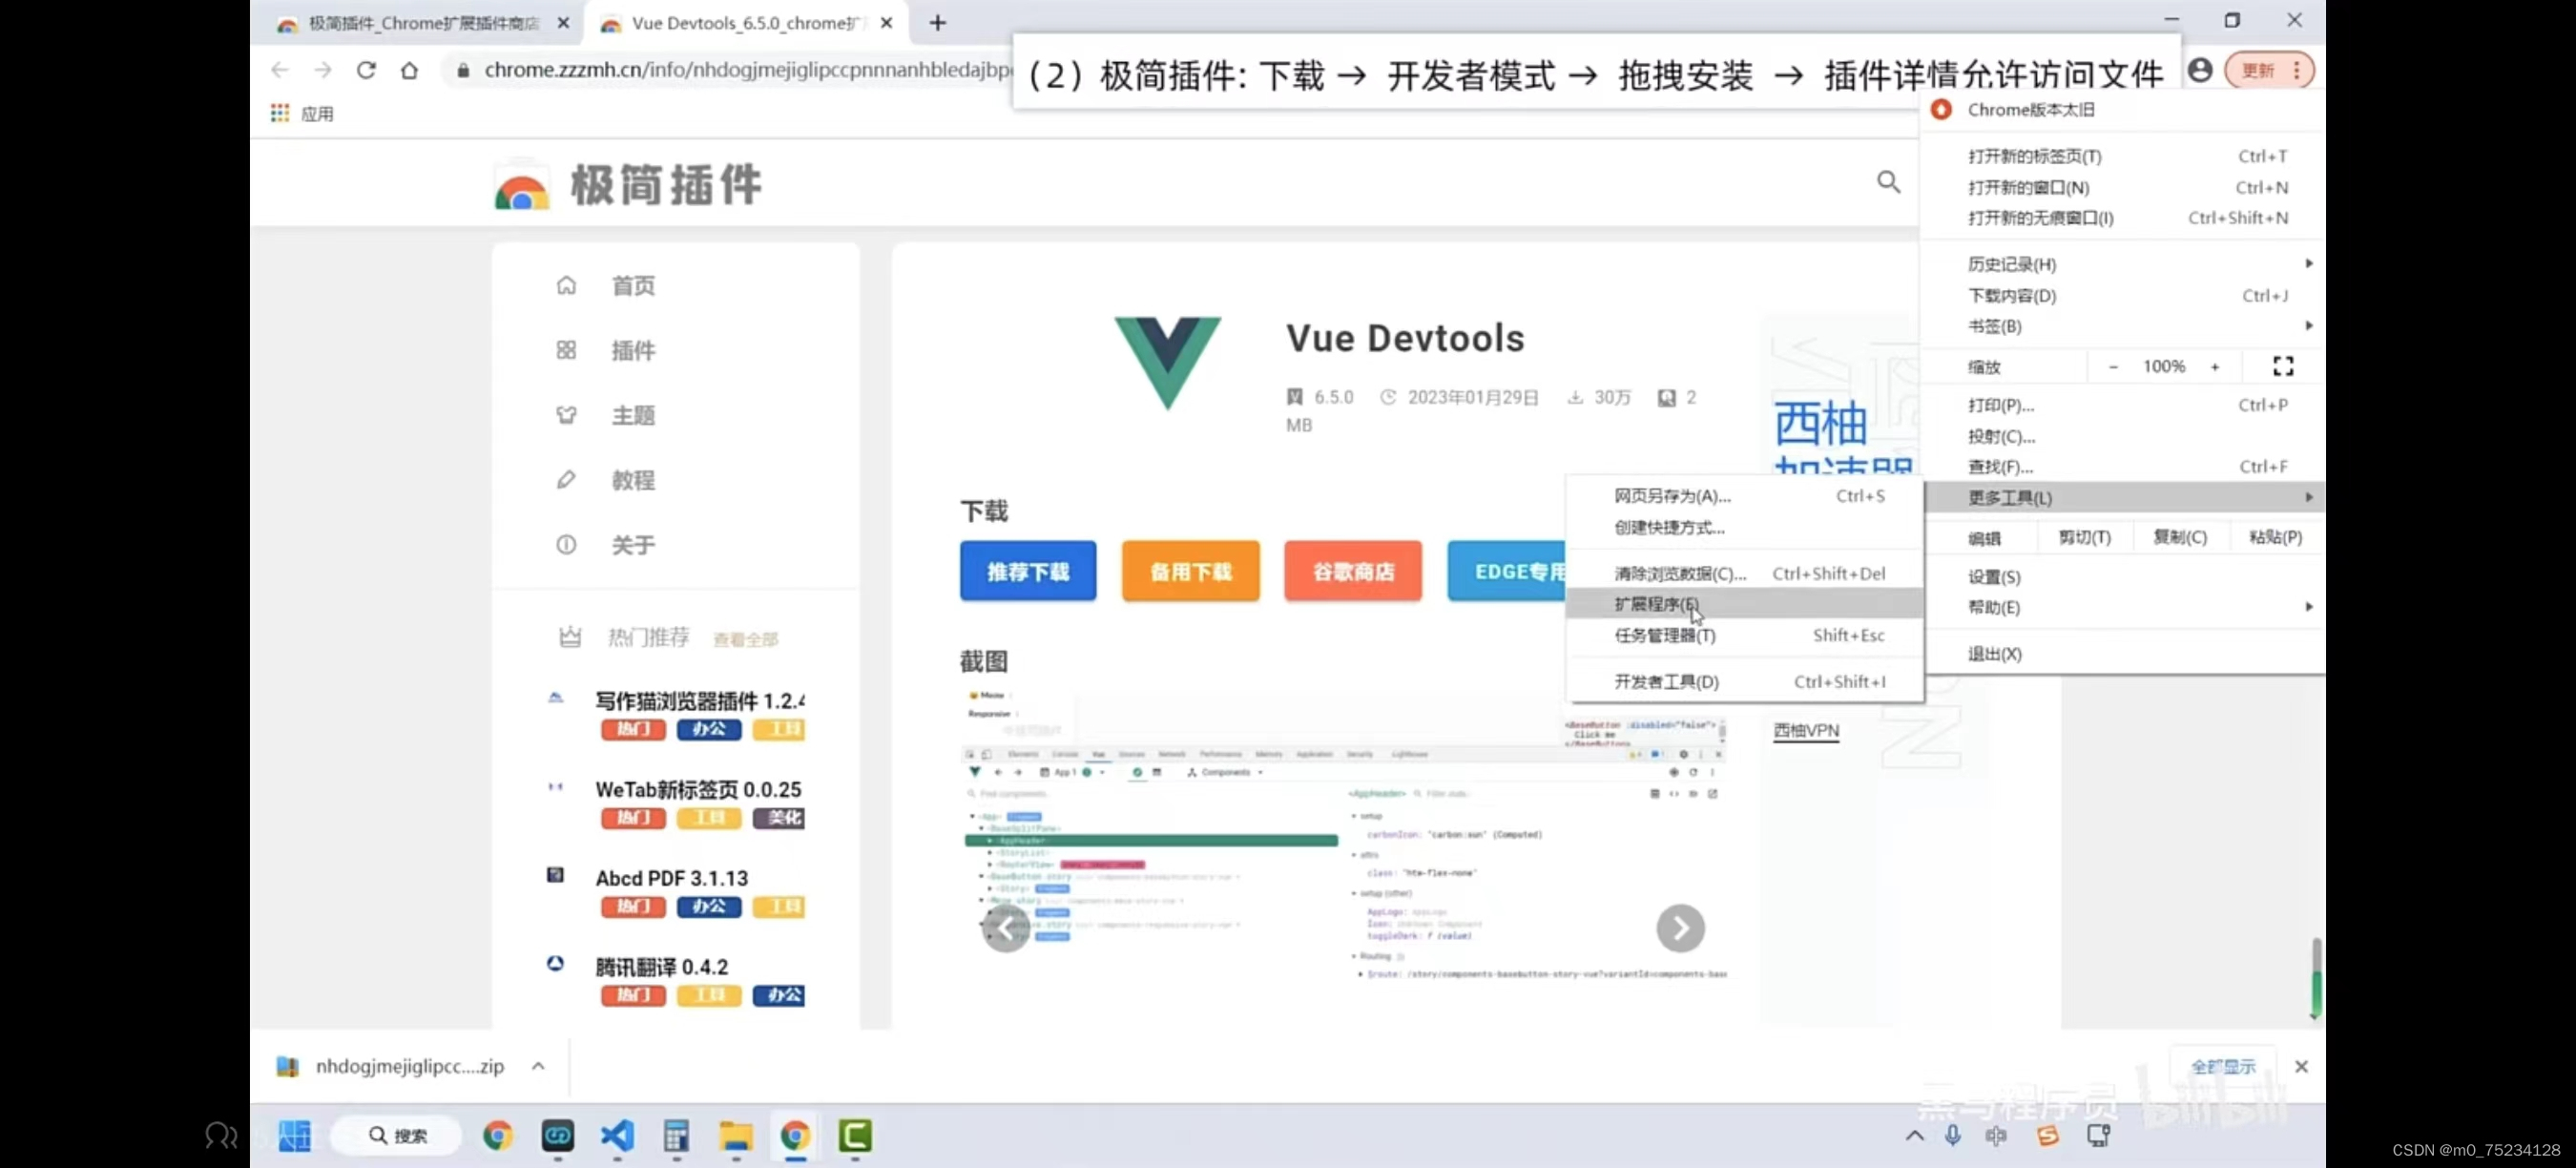Open 插件 in the sidebar

(x=633, y=351)
